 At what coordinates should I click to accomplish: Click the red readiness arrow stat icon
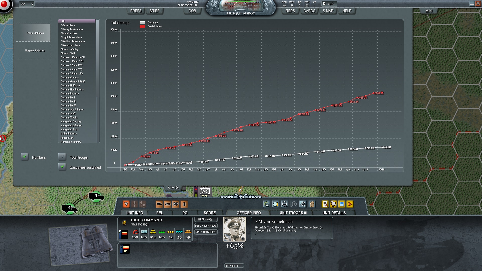(x=135, y=232)
